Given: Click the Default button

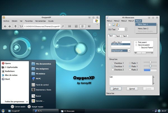Looking at the screenshot, I should (116, 89).
